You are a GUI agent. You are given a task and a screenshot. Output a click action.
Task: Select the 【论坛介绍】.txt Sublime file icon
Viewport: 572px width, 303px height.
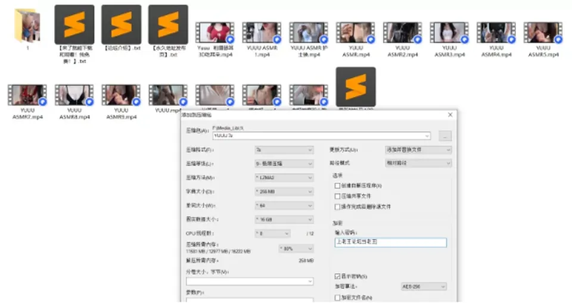click(121, 24)
